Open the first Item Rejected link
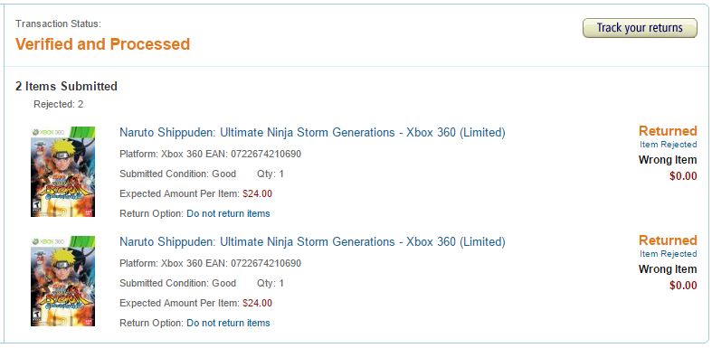Screen dimensions: 712x348 [668, 145]
